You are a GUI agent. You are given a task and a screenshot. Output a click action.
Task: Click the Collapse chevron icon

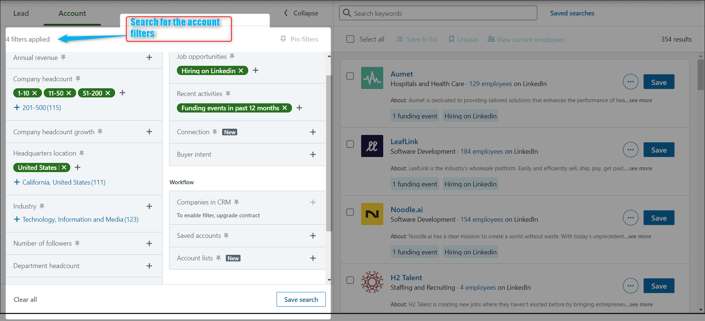[x=286, y=13]
